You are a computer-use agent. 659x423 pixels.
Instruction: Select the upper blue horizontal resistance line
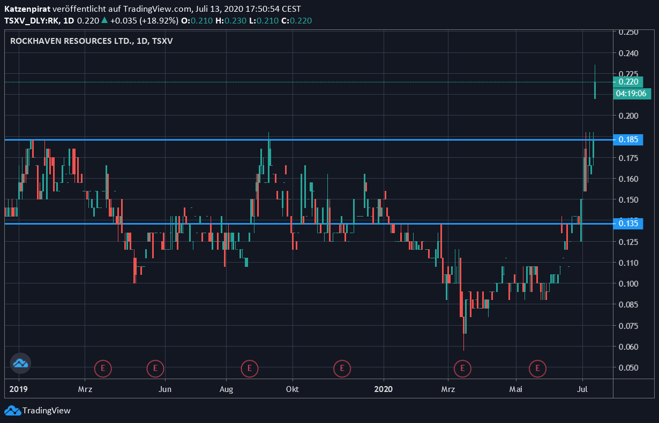tap(321, 140)
